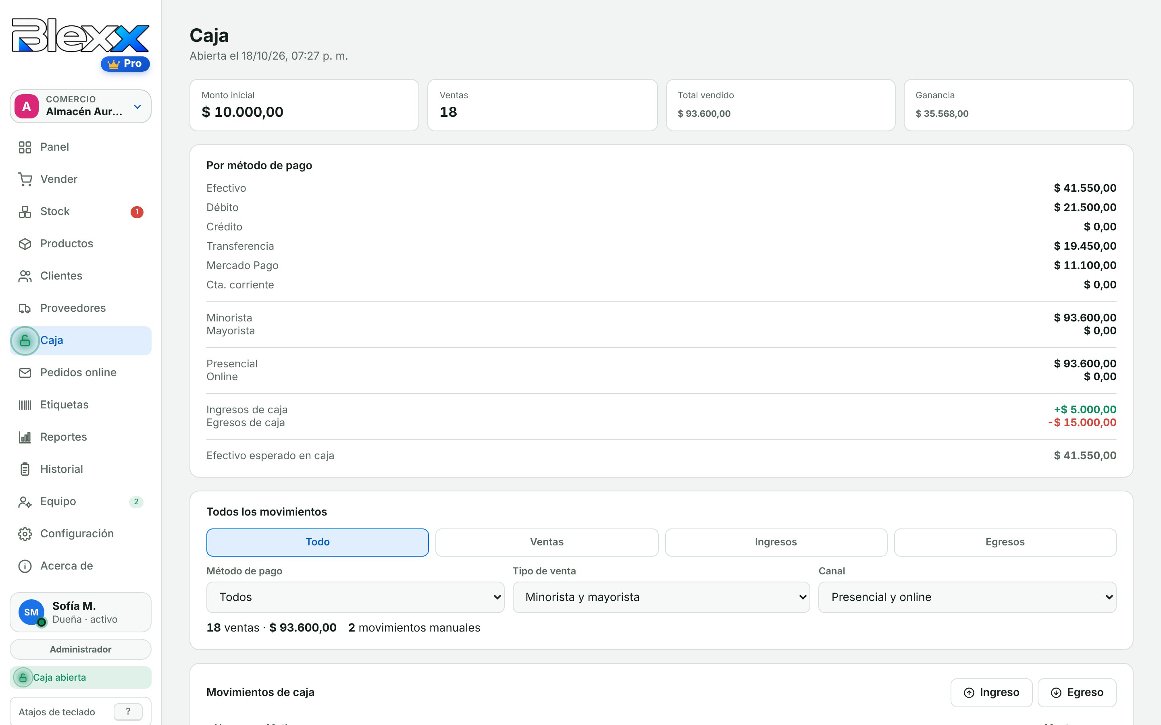
Task: Click the Caja open-lock icon in sidebar
Action: tap(25, 340)
